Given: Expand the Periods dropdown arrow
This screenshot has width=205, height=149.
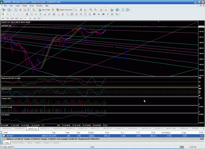Looking at the screenshot, I should click(119, 10).
